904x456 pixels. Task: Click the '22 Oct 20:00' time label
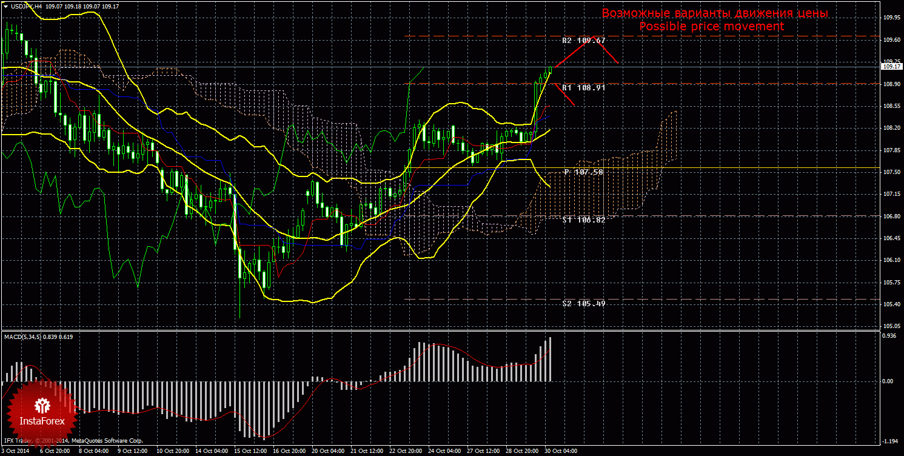(406, 451)
